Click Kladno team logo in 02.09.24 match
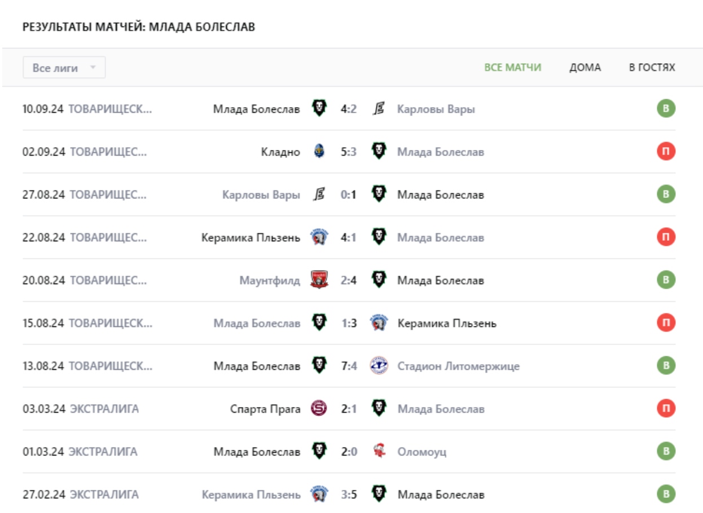This screenshot has height=513, width=703. pyautogui.click(x=319, y=152)
